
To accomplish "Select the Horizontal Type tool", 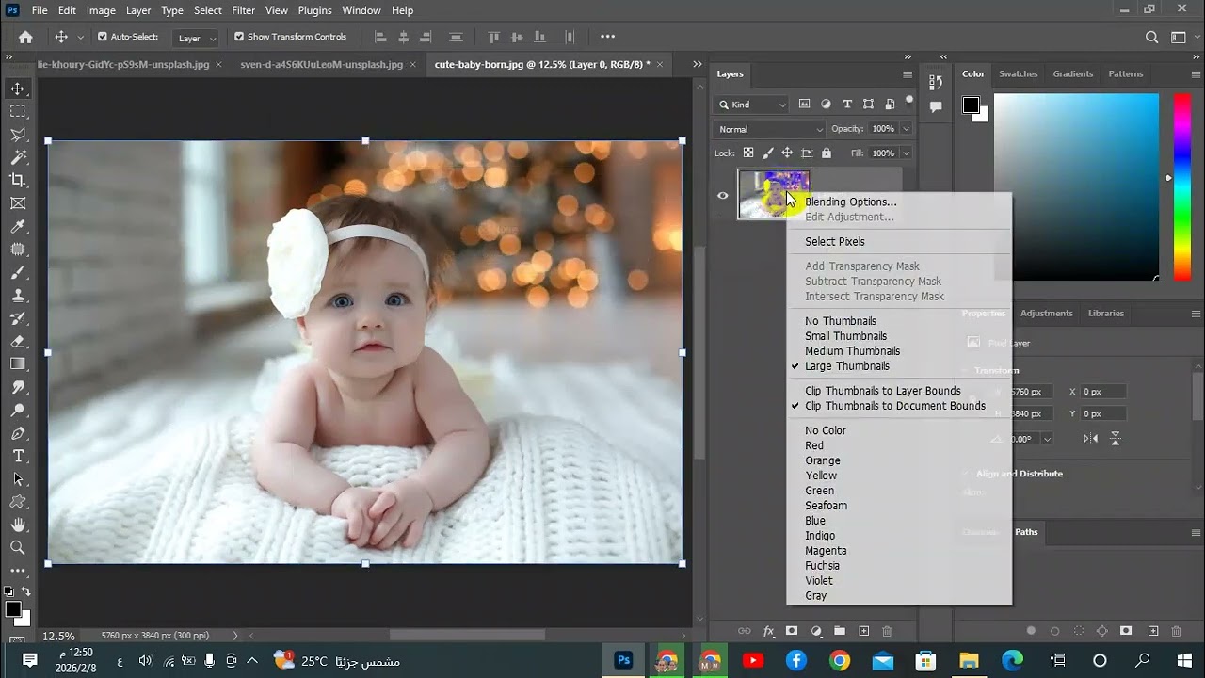I will pyautogui.click(x=18, y=456).
